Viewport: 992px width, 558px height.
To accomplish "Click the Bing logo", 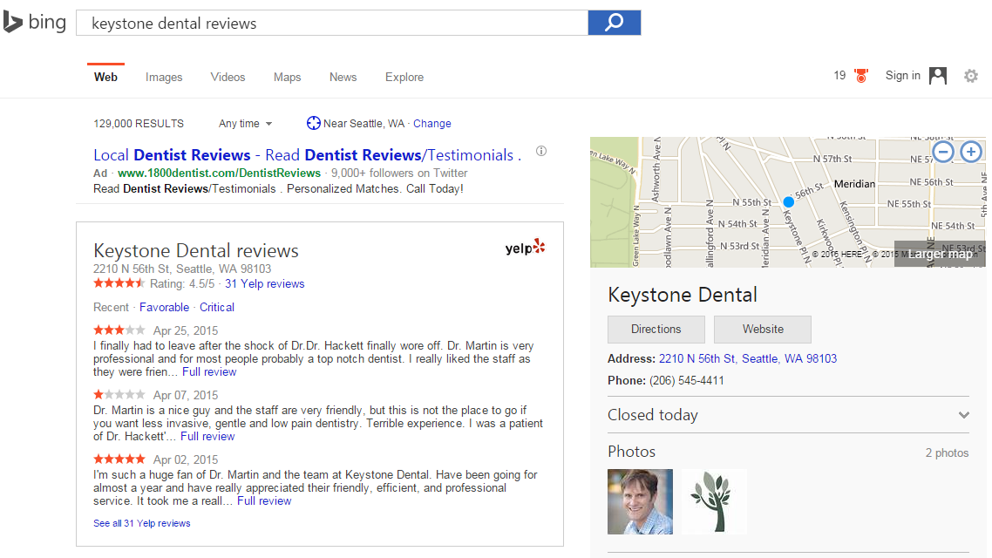I will pyautogui.click(x=35, y=23).
